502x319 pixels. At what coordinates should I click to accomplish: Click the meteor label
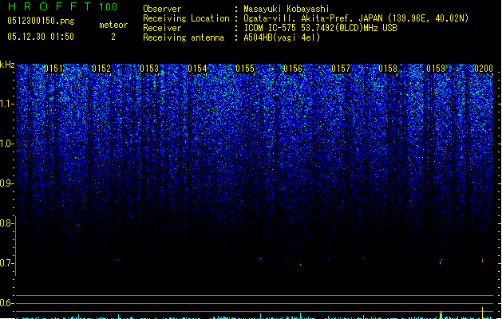tap(113, 25)
